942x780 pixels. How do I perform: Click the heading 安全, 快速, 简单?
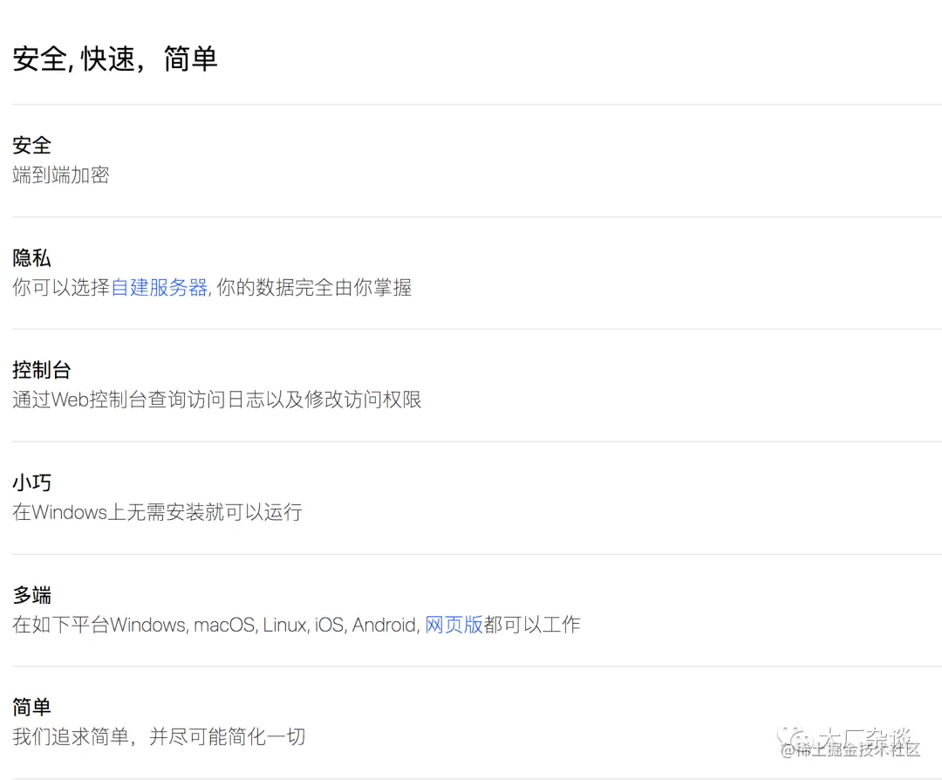pos(115,58)
